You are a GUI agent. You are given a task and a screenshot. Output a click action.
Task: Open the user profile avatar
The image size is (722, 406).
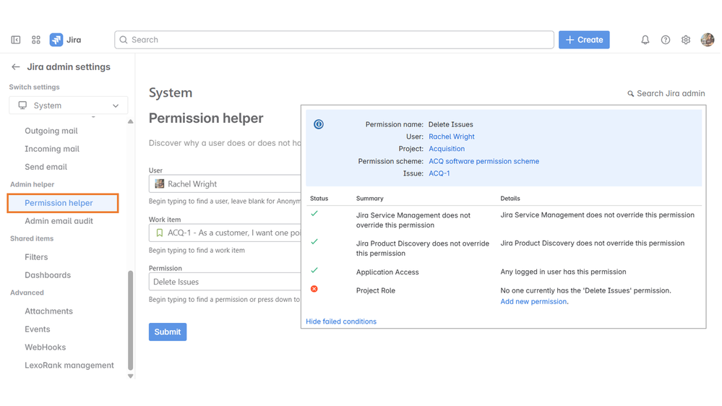pyautogui.click(x=707, y=40)
